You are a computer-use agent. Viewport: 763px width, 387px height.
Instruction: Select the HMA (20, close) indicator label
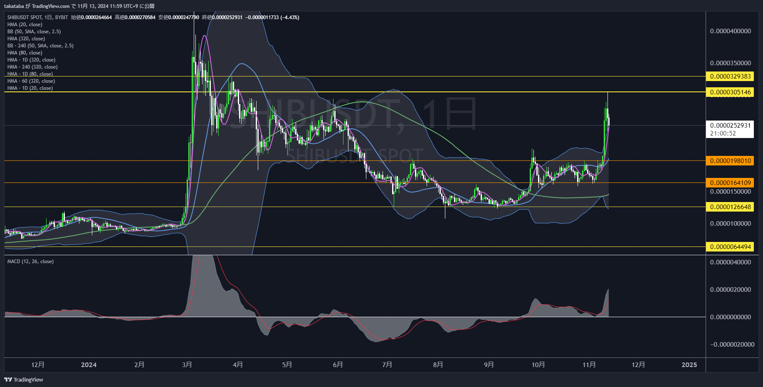(x=25, y=25)
